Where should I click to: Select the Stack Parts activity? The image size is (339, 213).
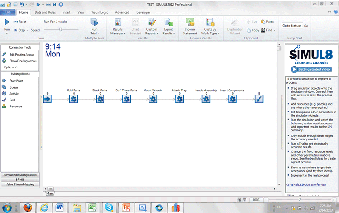[100, 99]
